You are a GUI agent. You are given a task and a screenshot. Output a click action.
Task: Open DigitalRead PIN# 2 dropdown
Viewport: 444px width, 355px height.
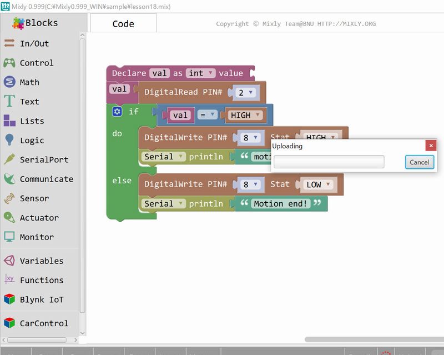point(245,93)
